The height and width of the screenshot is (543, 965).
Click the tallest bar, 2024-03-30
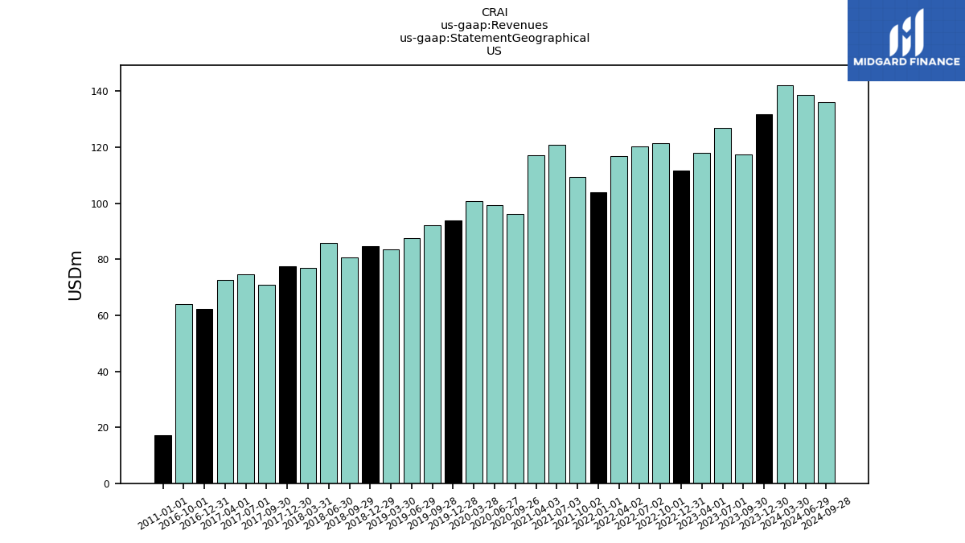pyautogui.click(x=785, y=284)
